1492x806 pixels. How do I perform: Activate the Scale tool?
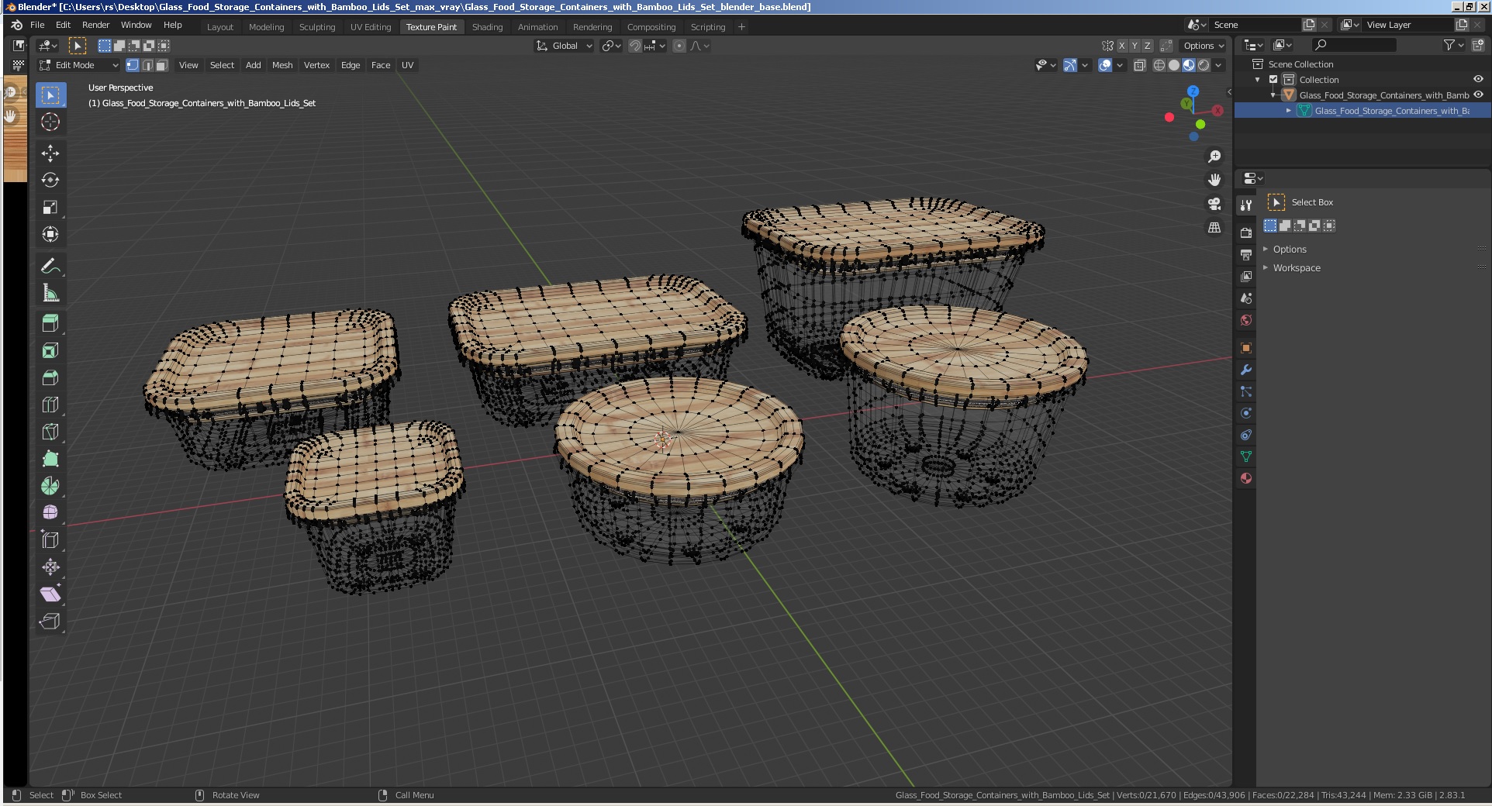[x=50, y=208]
